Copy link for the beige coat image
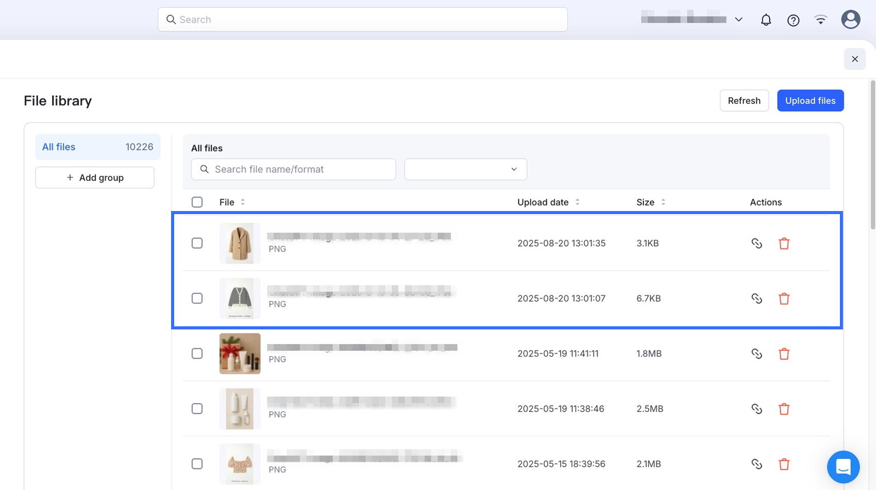 tap(756, 243)
